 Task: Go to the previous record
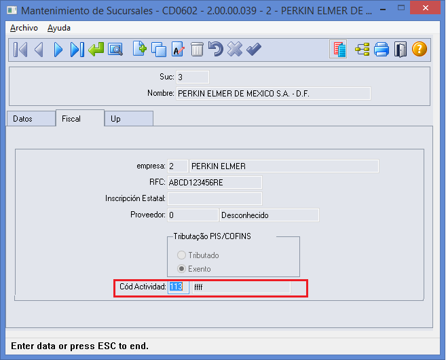tap(39, 50)
